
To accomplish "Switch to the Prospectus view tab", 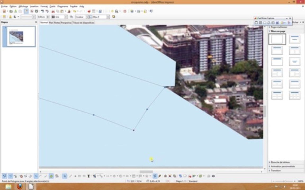I will (x=66, y=23).
